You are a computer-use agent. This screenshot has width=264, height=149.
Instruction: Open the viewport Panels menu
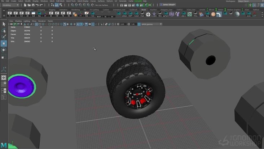click(x=50, y=21)
